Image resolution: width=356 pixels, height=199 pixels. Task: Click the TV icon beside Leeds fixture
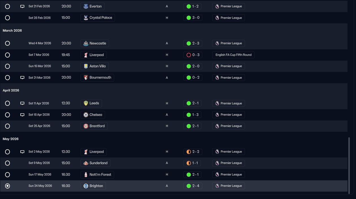click(x=22, y=103)
